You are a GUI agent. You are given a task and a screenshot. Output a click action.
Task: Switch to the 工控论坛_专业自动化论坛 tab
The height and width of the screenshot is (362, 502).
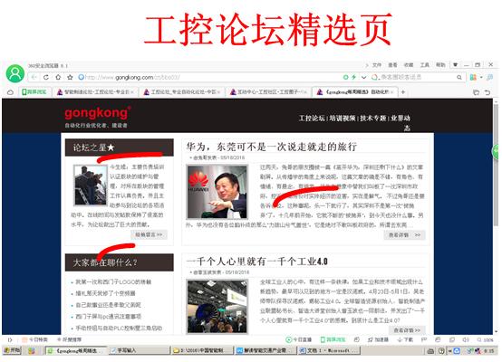pyautogui.click(x=182, y=92)
